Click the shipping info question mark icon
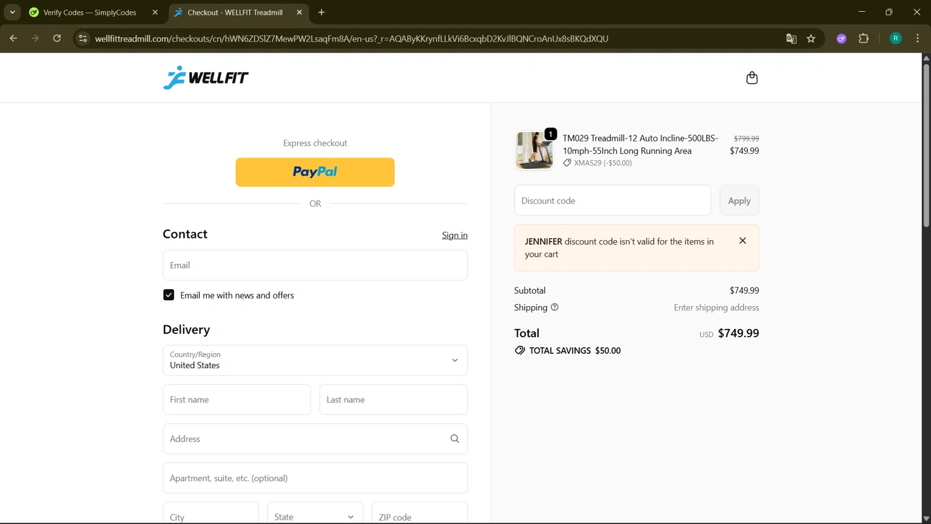 [555, 307]
